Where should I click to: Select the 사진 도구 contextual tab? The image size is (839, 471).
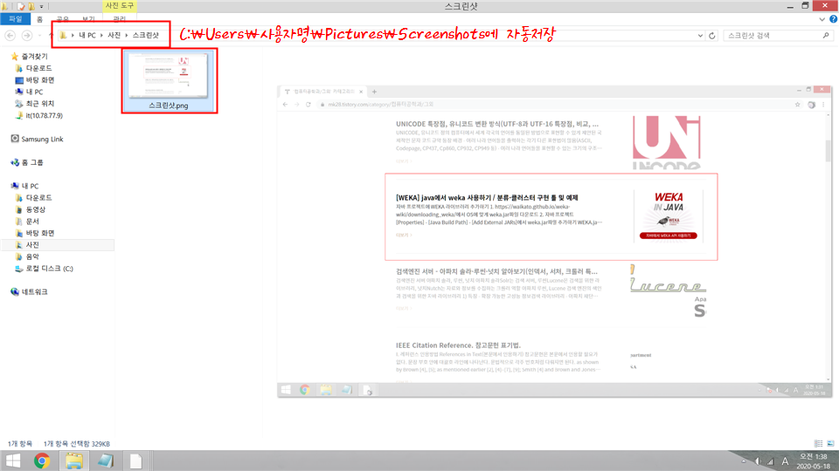[x=120, y=6]
